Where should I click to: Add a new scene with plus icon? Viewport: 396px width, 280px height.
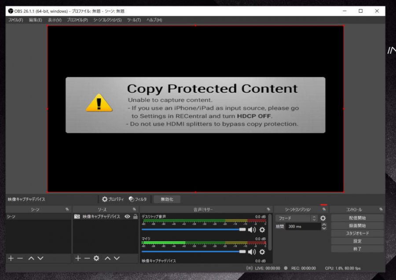(x=11, y=258)
